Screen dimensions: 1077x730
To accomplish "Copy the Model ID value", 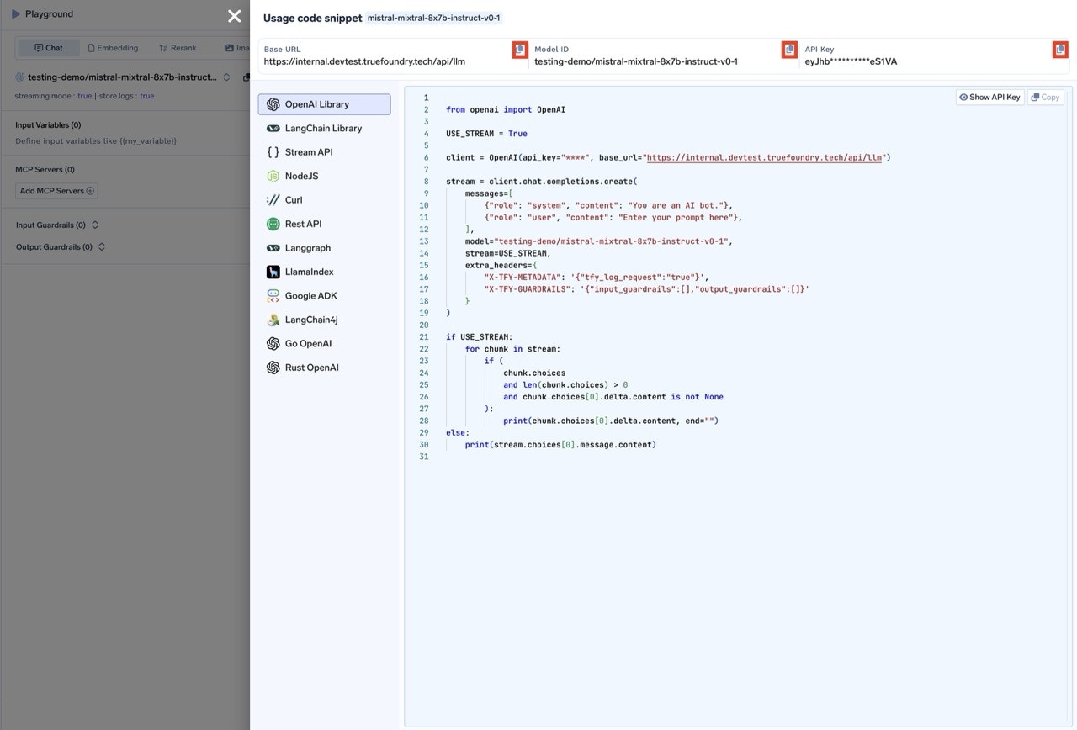I will pos(789,50).
